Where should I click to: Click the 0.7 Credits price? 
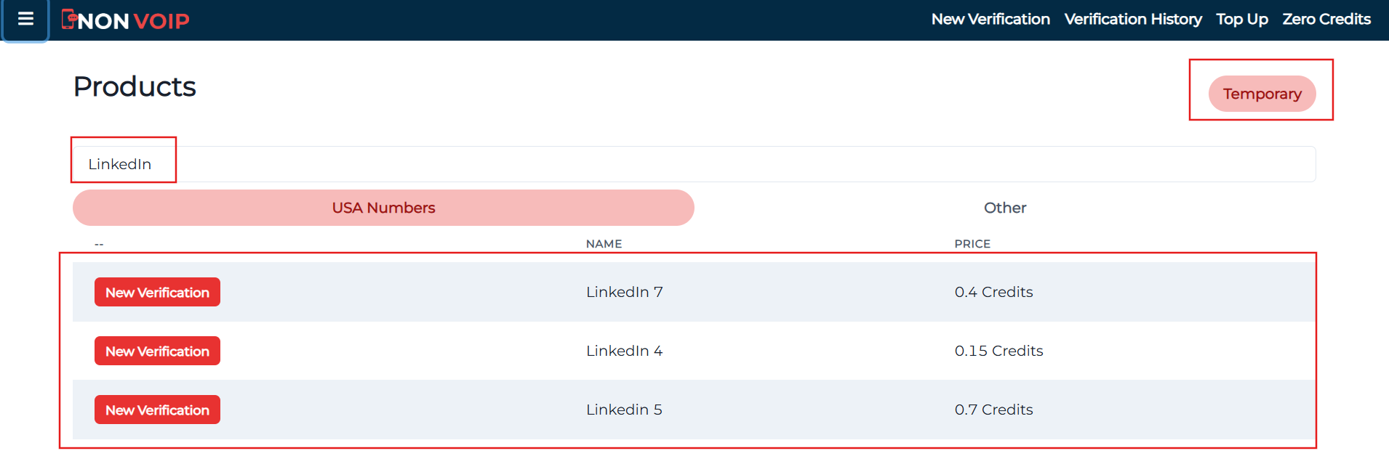(x=993, y=410)
